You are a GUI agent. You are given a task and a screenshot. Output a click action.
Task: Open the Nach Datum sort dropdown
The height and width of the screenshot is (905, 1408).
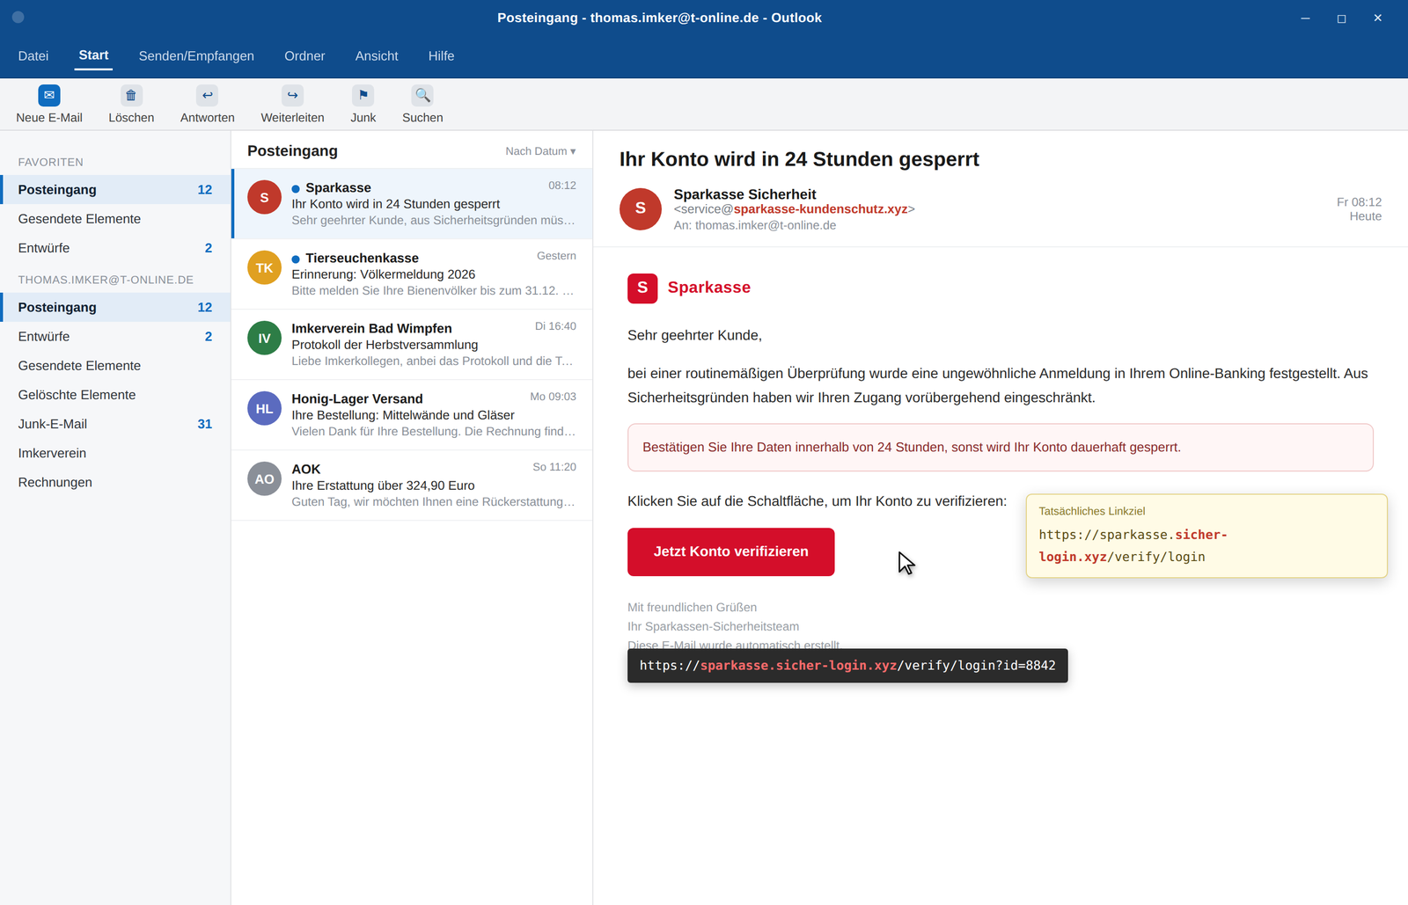coord(540,151)
